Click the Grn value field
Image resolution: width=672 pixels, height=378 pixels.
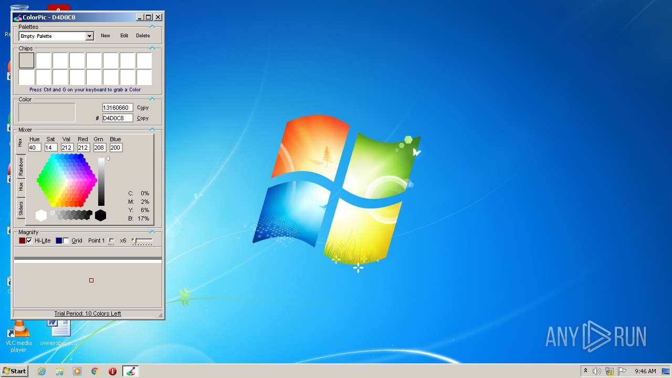click(x=99, y=148)
